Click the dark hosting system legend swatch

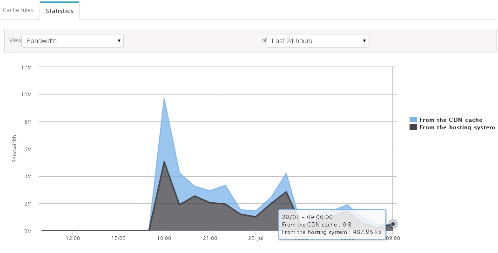point(413,127)
